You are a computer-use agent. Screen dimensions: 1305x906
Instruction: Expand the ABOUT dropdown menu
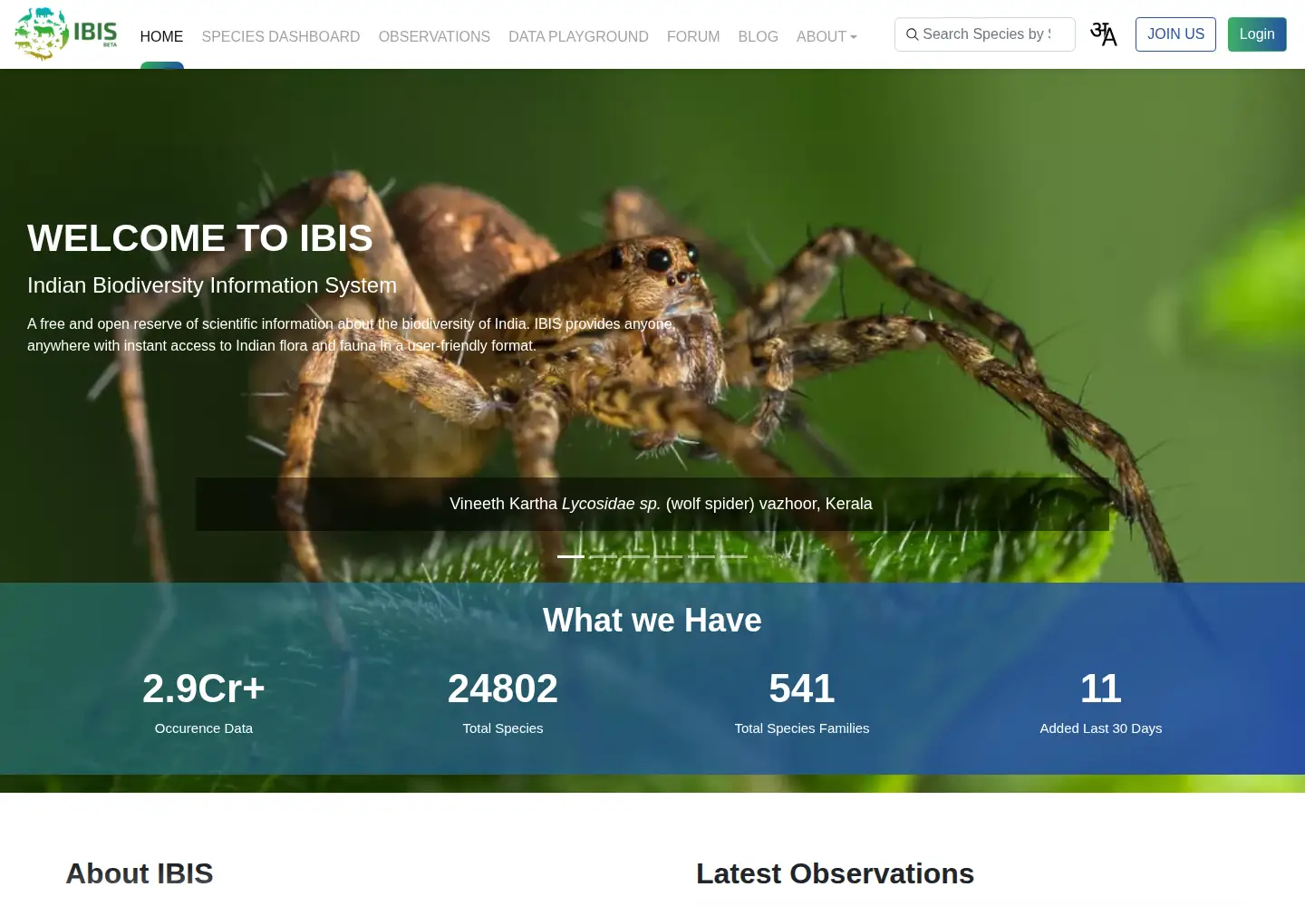coord(826,36)
